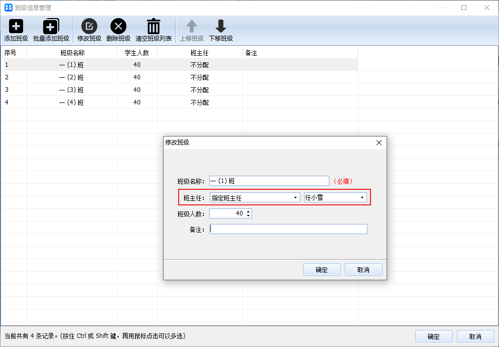Click 确定 at the main window bottom
The height and width of the screenshot is (347, 499).
[434, 336]
